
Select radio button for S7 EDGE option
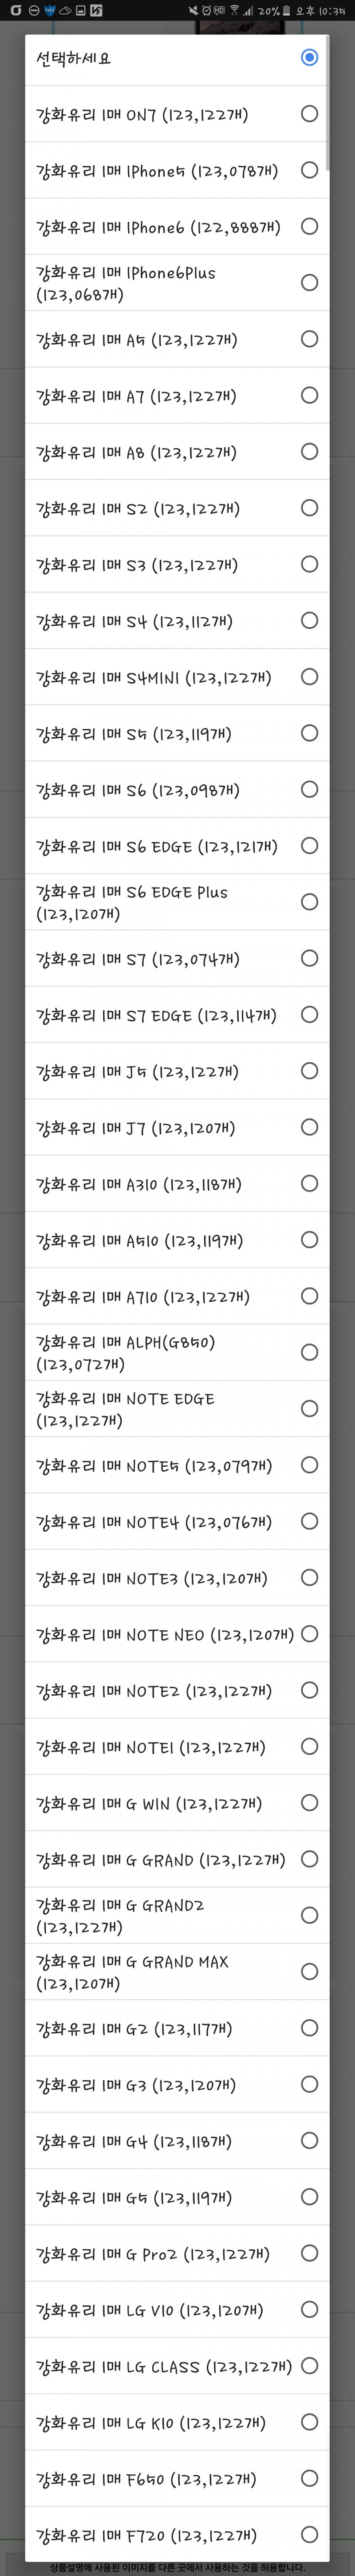click(x=309, y=1015)
